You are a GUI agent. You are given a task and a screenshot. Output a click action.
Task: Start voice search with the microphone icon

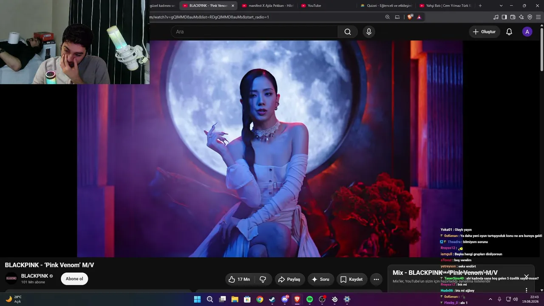[x=369, y=32]
